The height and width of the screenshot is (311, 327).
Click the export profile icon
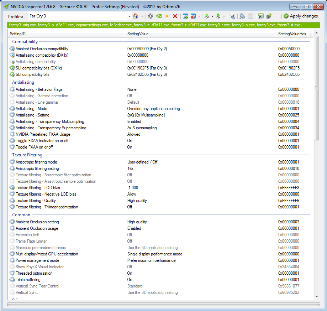[x=207, y=16]
